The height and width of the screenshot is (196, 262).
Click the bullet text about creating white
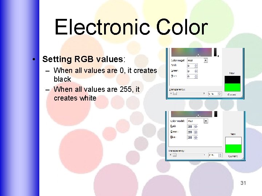point(96,94)
